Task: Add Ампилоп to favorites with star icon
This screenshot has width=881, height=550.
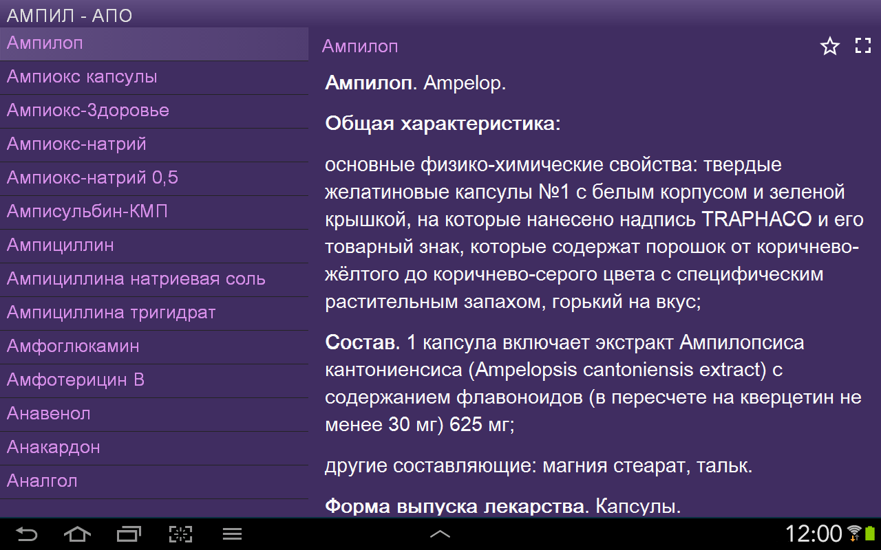Action: pyautogui.click(x=830, y=46)
